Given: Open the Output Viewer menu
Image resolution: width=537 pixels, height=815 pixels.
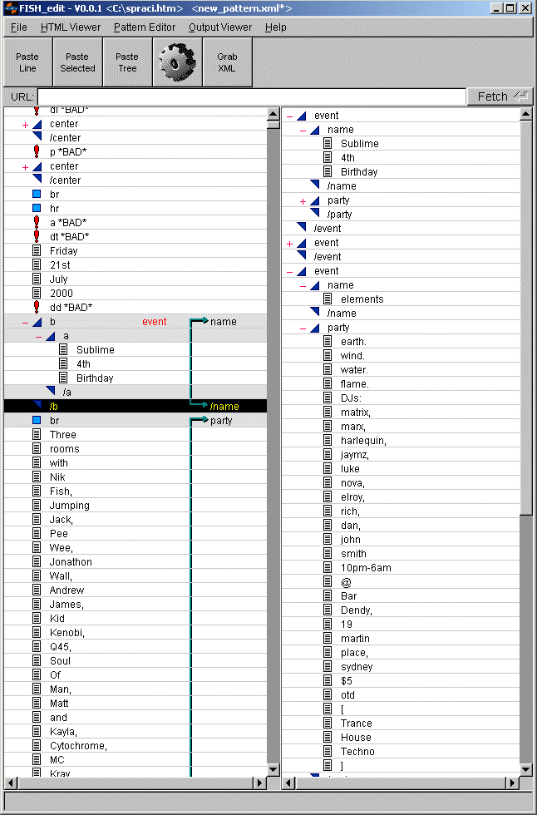Looking at the screenshot, I should point(220,27).
